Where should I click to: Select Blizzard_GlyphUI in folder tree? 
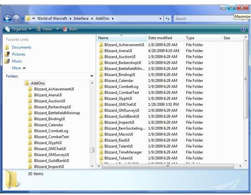tap(48, 143)
